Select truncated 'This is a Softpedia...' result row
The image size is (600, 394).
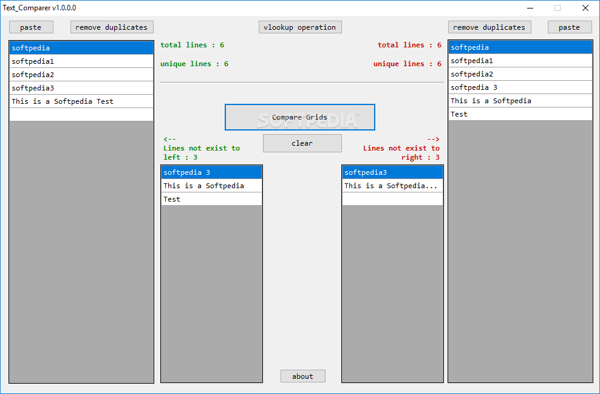(392, 186)
